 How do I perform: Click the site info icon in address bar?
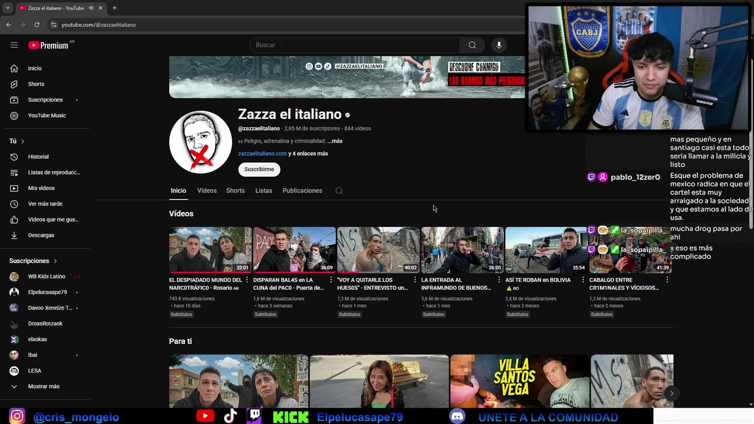click(x=54, y=25)
